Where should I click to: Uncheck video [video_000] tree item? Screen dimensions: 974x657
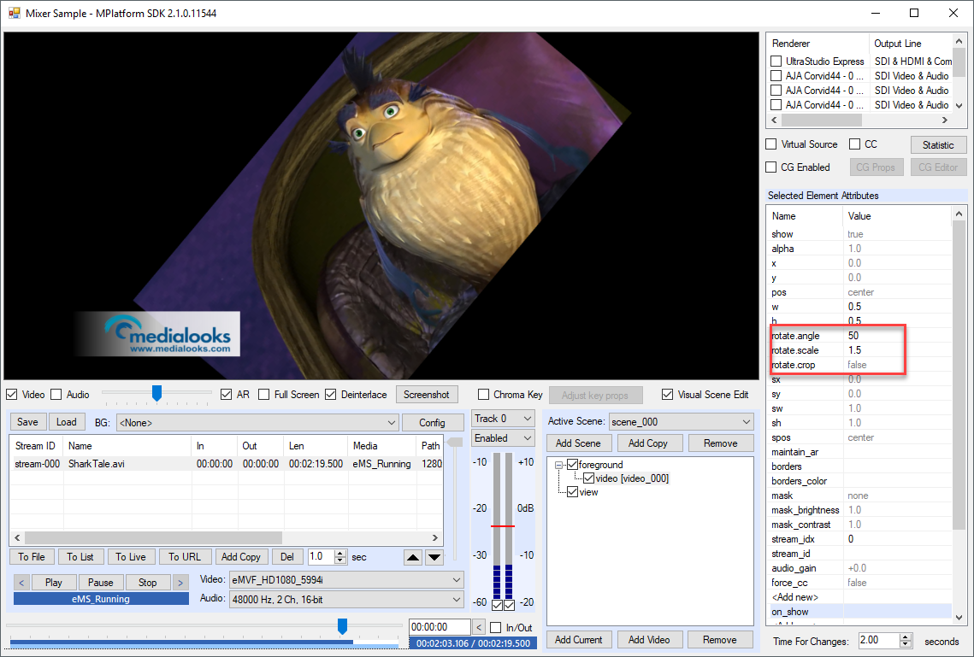(588, 478)
